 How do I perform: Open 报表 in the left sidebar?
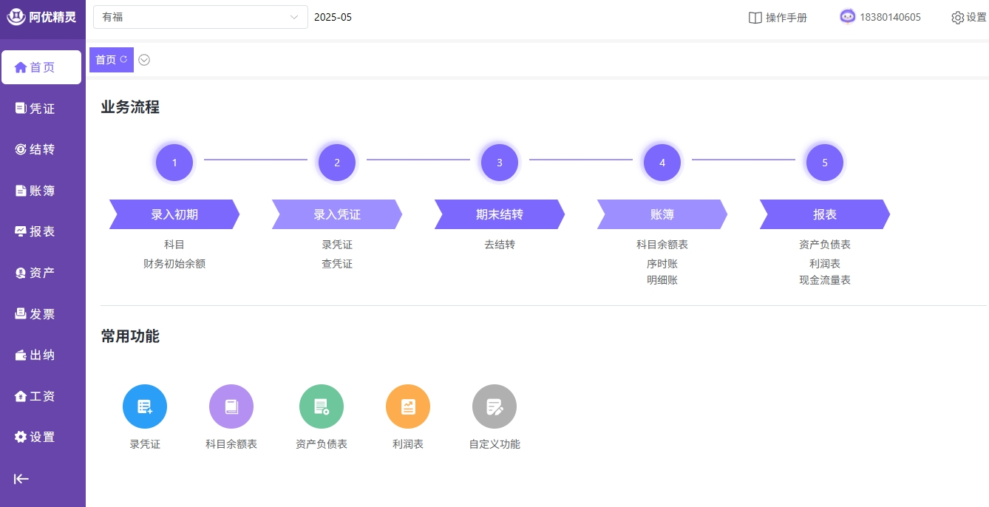(42, 231)
